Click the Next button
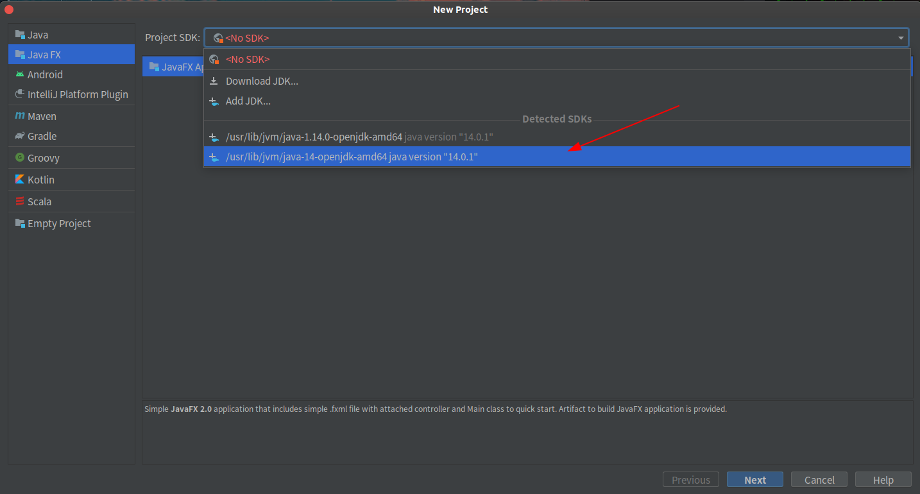Image resolution: width=920 pixels, height=494 pixels. point(755,480)
